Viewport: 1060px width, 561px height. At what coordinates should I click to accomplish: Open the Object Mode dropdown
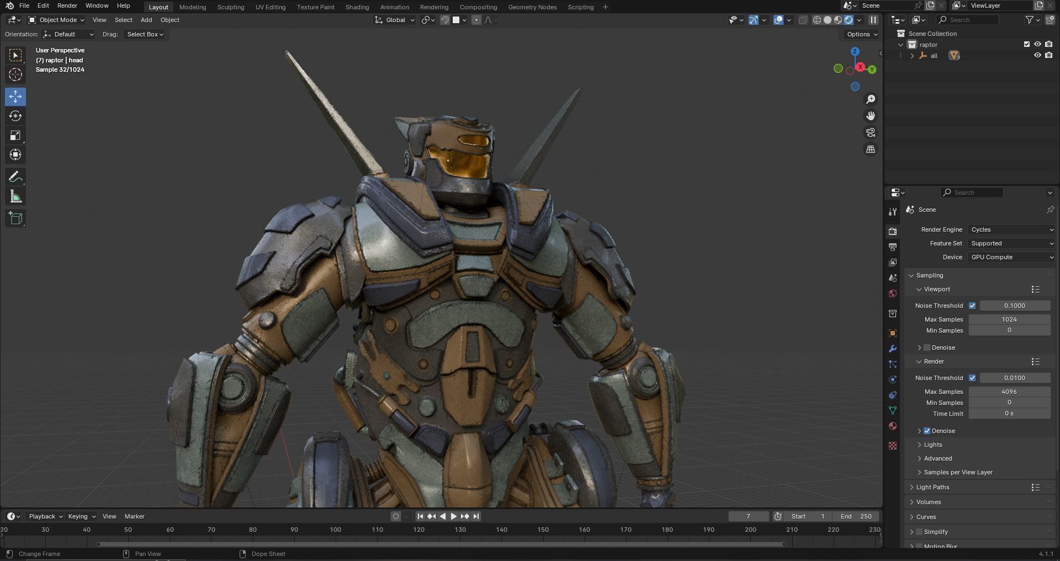(56, 20)
